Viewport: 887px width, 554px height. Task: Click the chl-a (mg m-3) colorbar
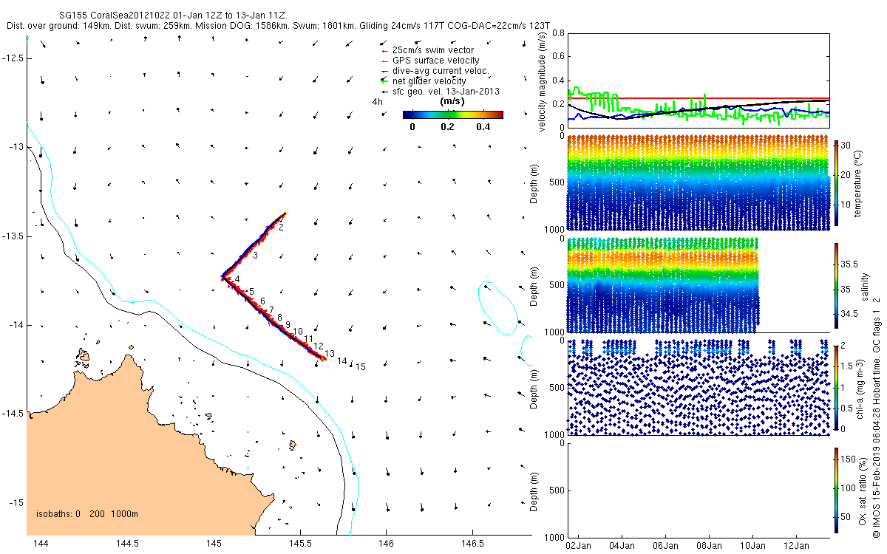[x=837, y=388]
